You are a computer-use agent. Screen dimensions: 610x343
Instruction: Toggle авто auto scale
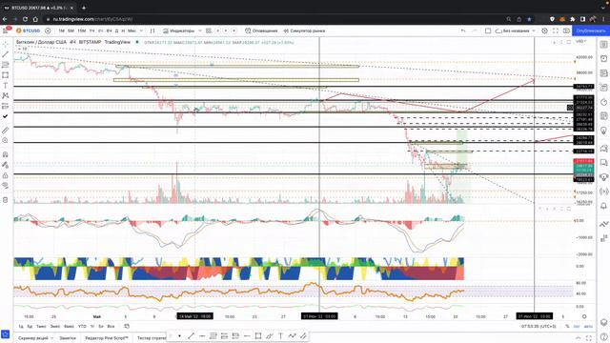(588, 326)
